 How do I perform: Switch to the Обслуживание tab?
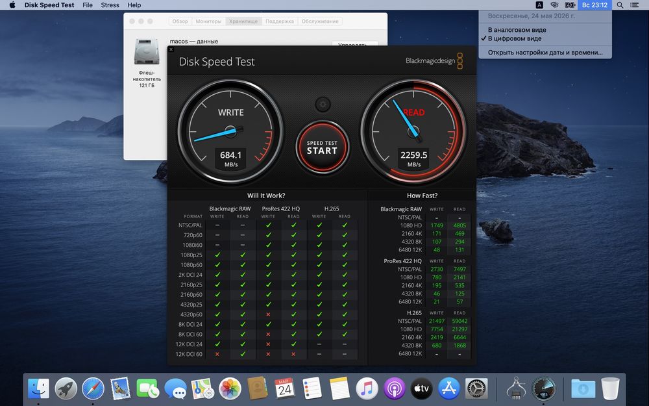pyautogui.click(x=320, y=21)
